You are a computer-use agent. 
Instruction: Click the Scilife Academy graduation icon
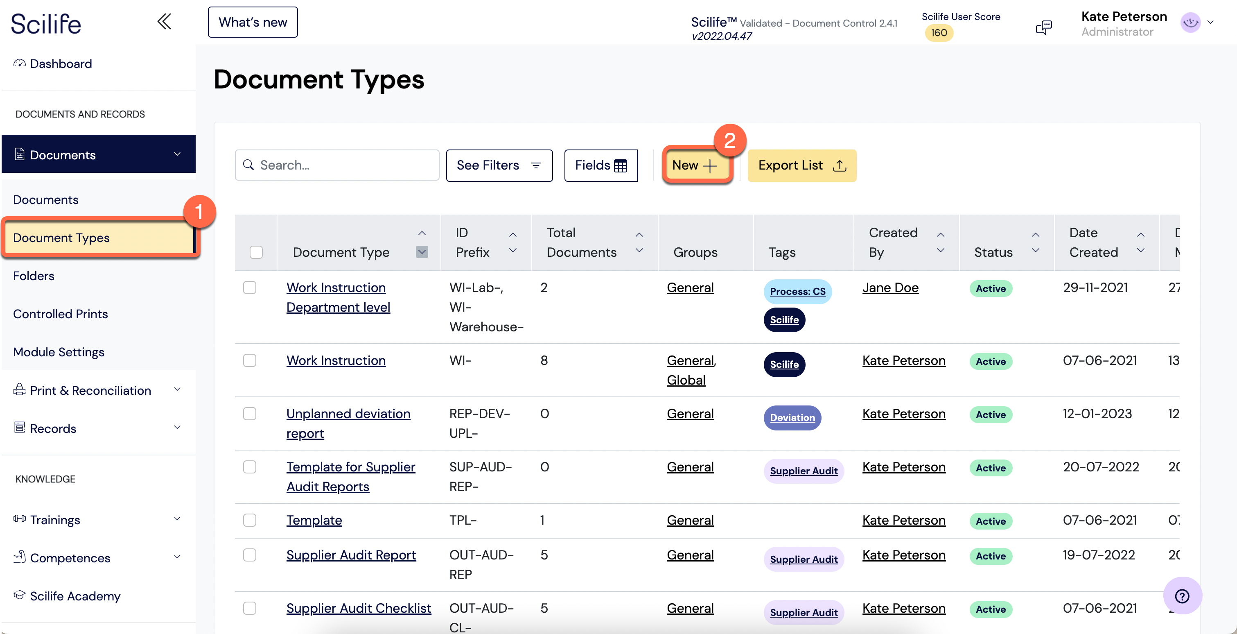coord(19,595)
